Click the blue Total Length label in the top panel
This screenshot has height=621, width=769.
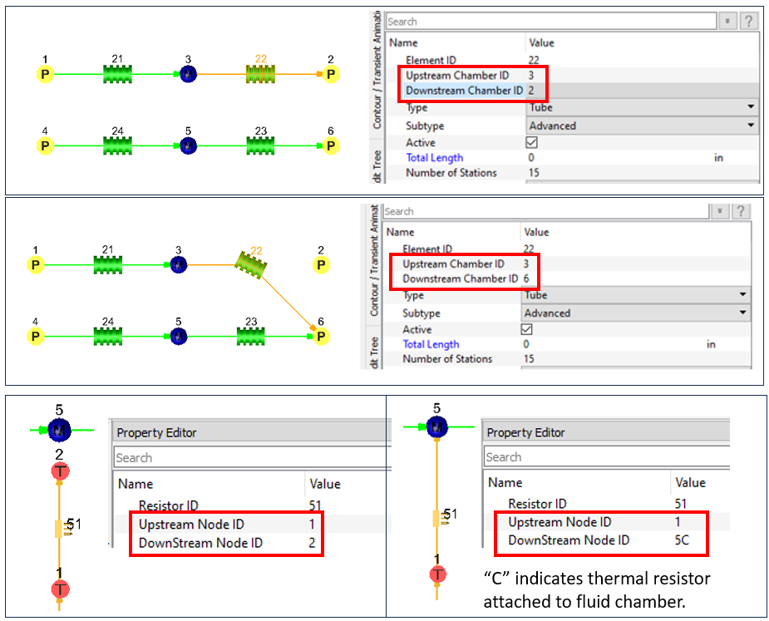[434, 157]
